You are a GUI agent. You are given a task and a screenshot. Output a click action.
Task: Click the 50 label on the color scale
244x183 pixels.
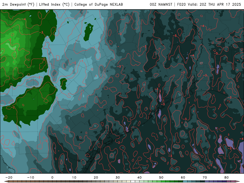(x=161, y=178)
